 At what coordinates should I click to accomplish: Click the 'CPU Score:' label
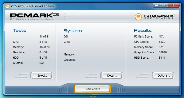point(141,42)
